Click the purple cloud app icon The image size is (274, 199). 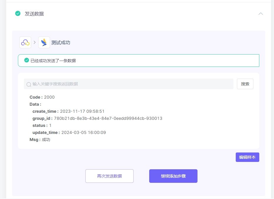click(x=25, y=42)
